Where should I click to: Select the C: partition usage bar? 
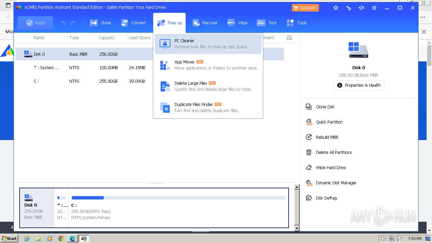(x=179, y=198)
